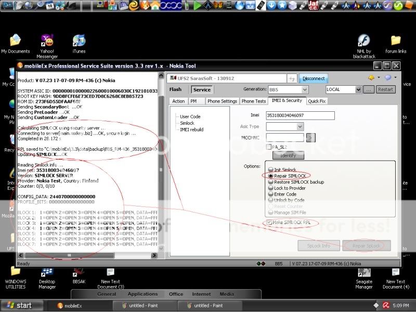Switch to the Service mode tab

pos(202,89)
